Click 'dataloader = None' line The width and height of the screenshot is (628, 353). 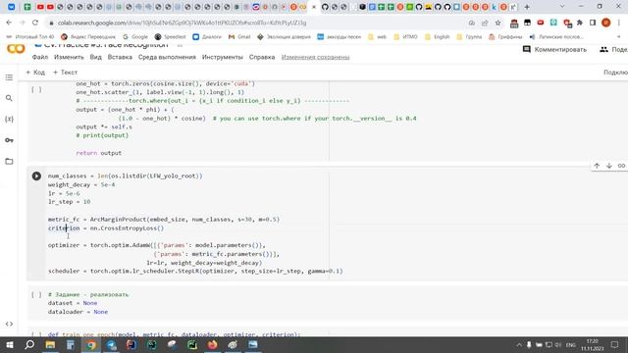tap(78, 312)
